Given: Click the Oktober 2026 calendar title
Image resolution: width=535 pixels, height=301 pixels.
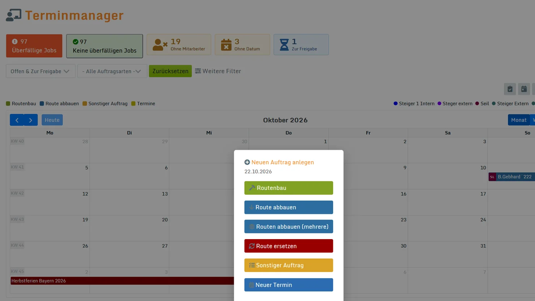Looking at the screenshot, I should tap(285, 120).
